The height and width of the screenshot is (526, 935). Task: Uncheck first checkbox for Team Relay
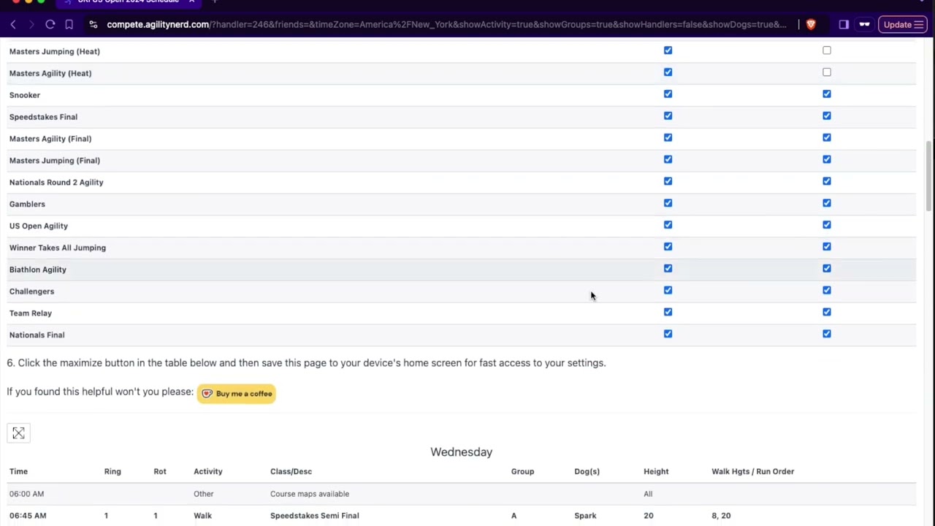click(x=668, y=312)
